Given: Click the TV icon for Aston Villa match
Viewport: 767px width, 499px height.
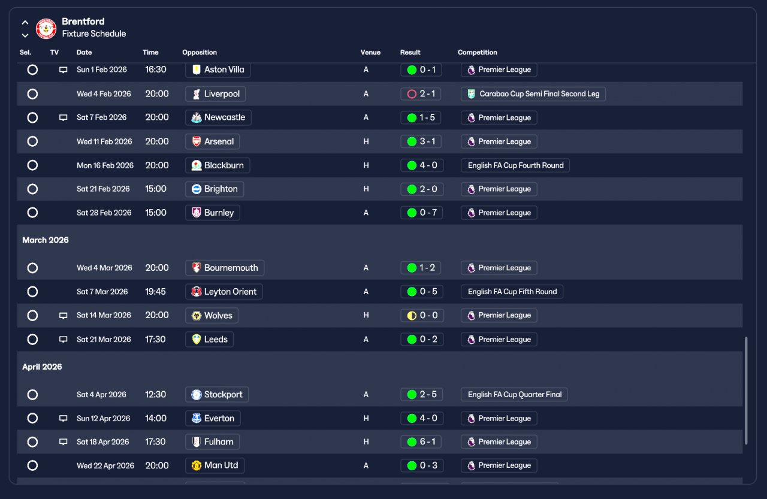Looking at the screenshot, I should [x=63, y=70].
